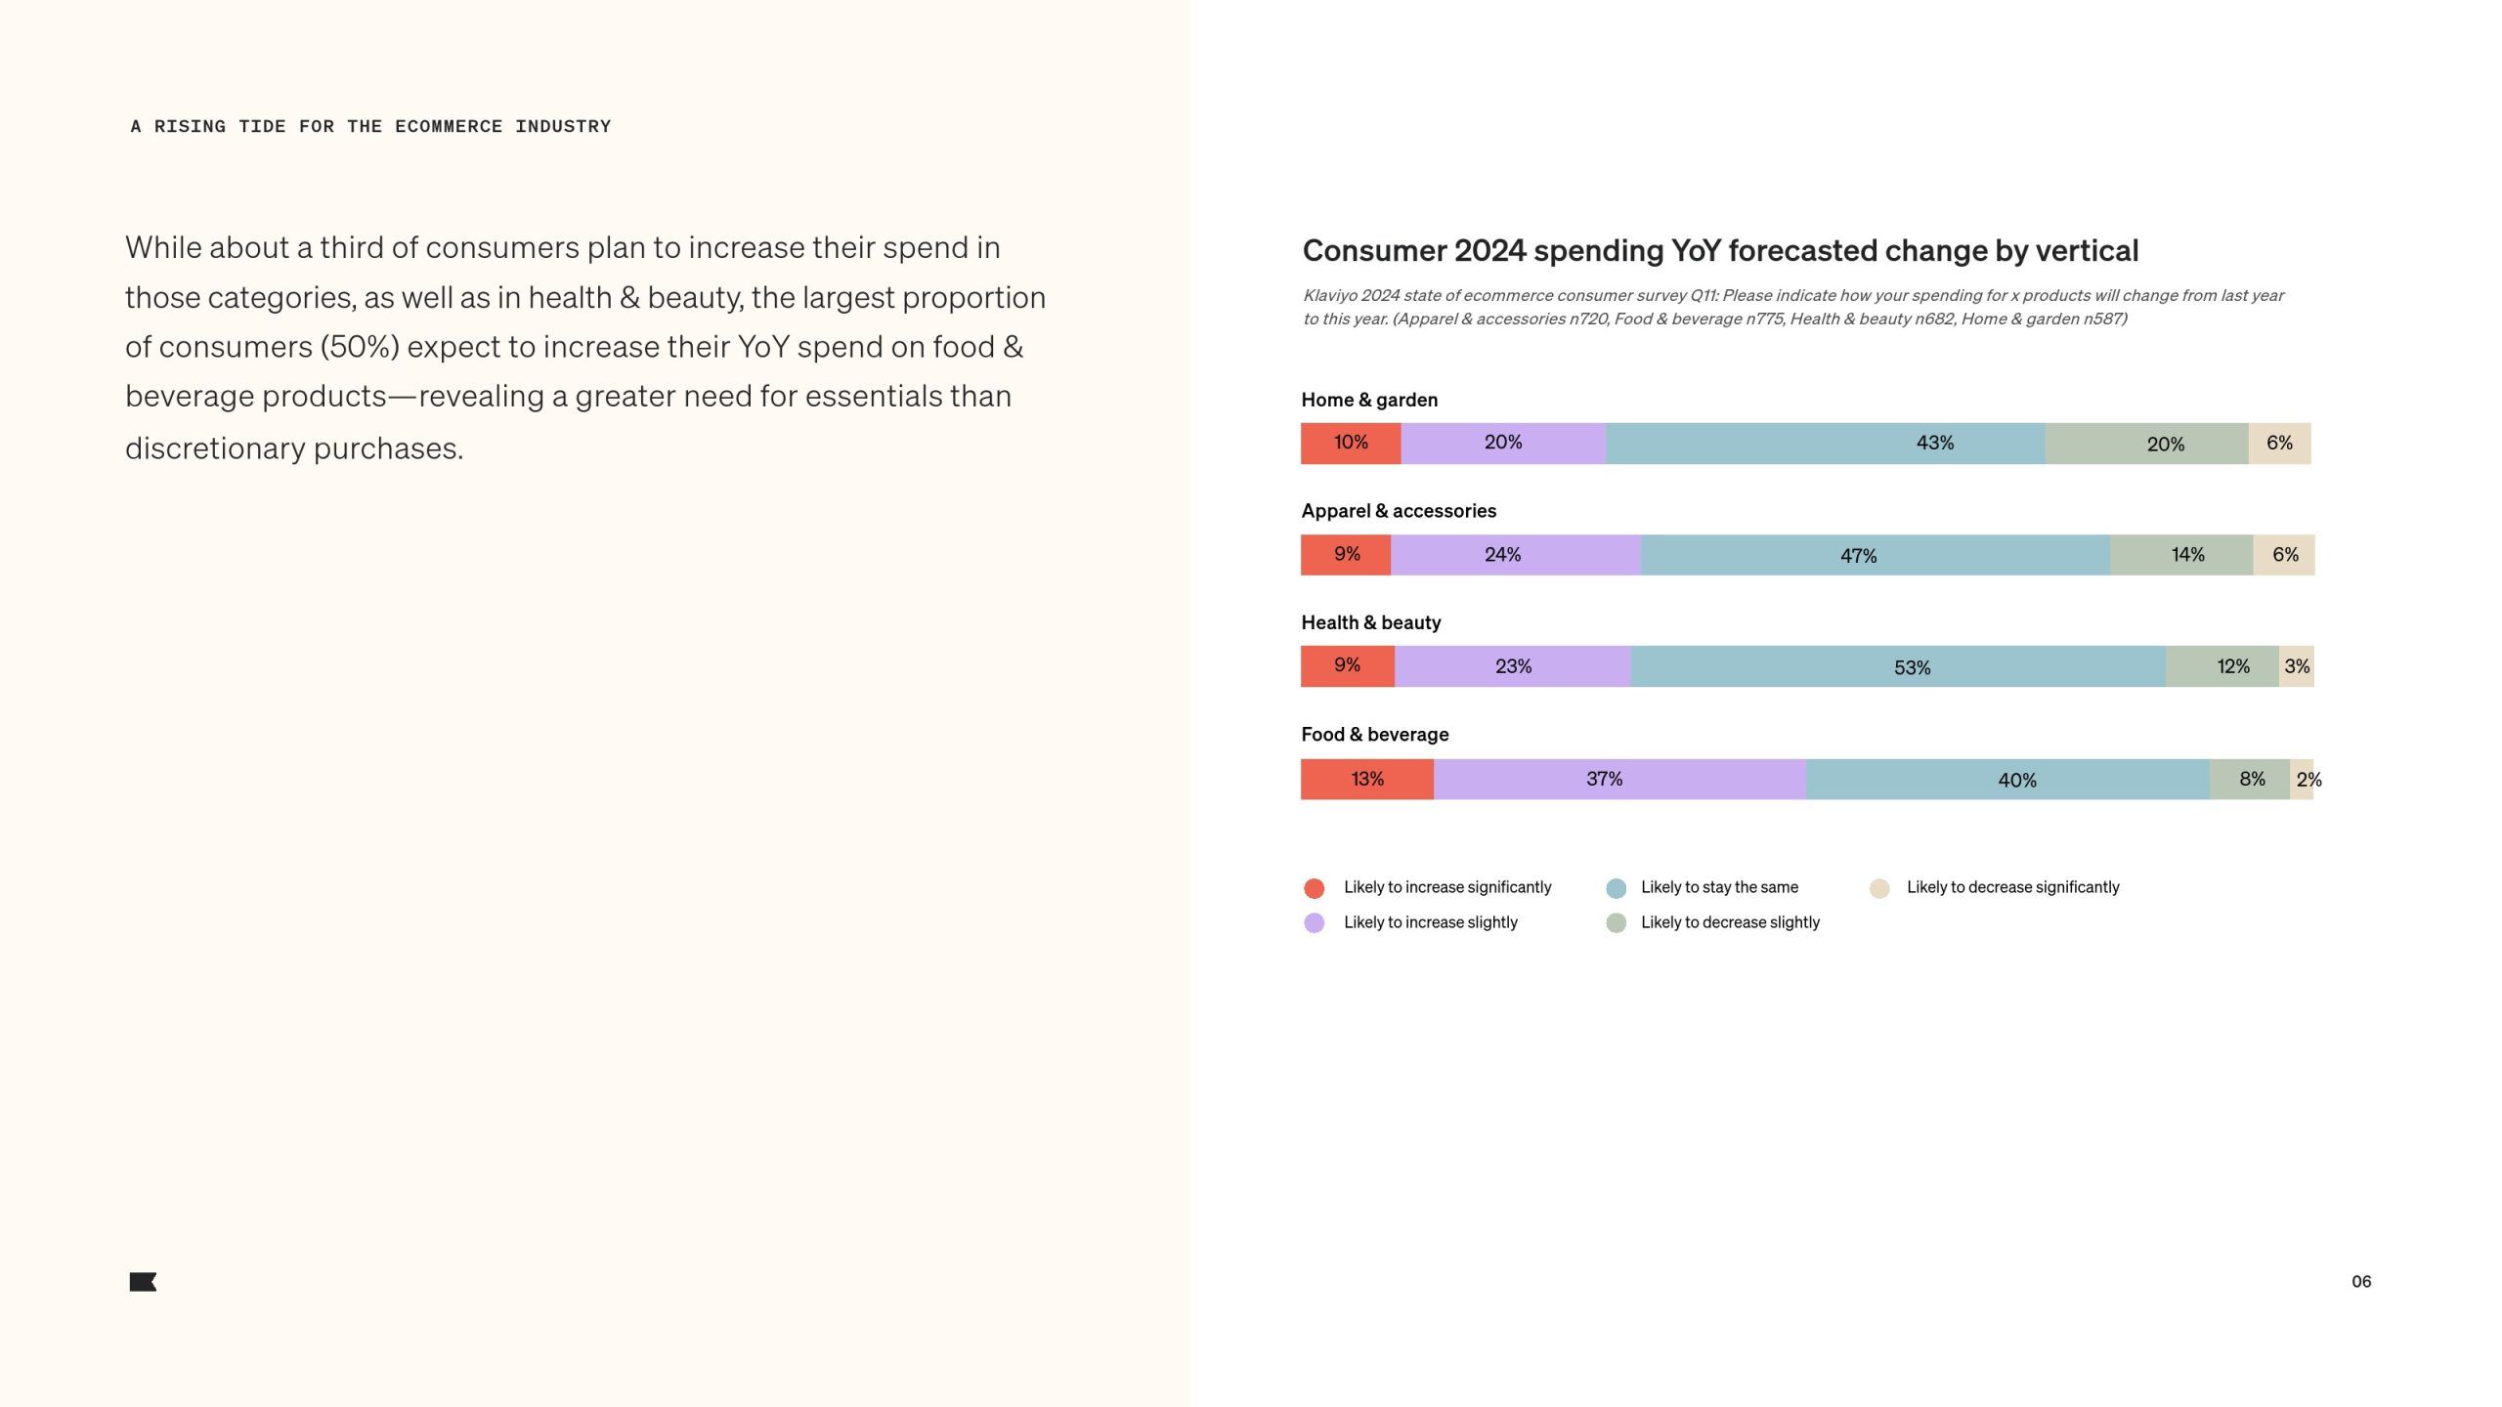
Task: Select the 8% Food & beverage segment
Action: point(2250,779)
